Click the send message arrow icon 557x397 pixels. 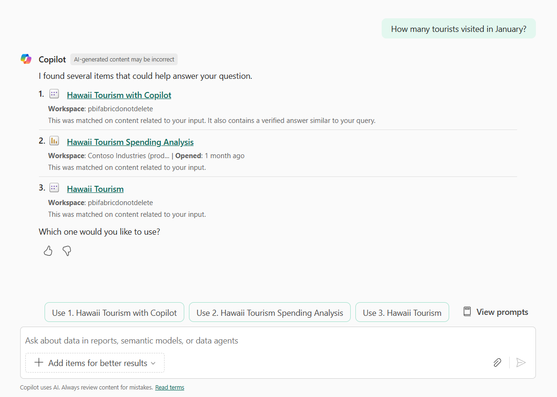coord(521,363)
